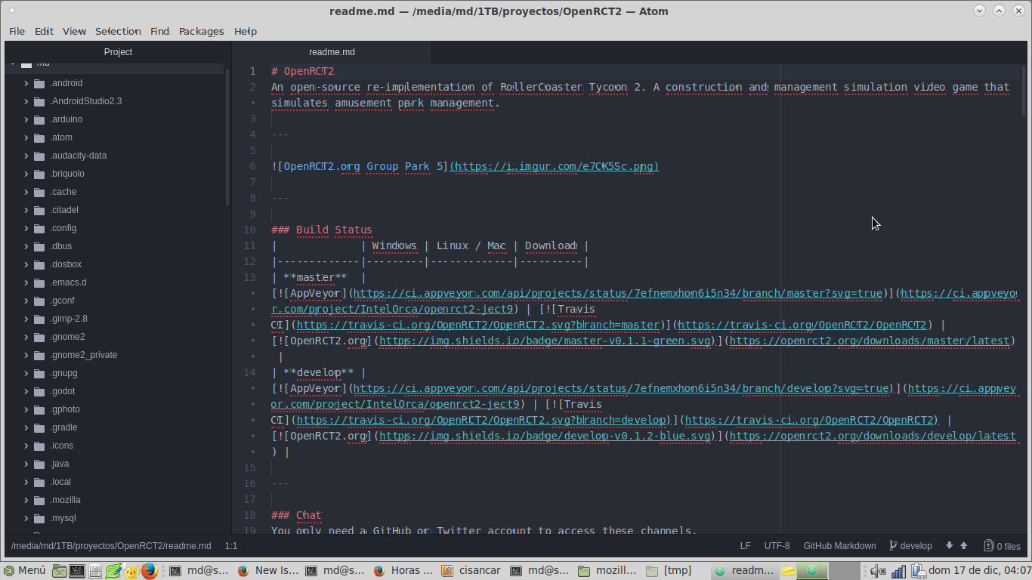Open the Menú launcher in the taskbar

(x=24, y=571)
